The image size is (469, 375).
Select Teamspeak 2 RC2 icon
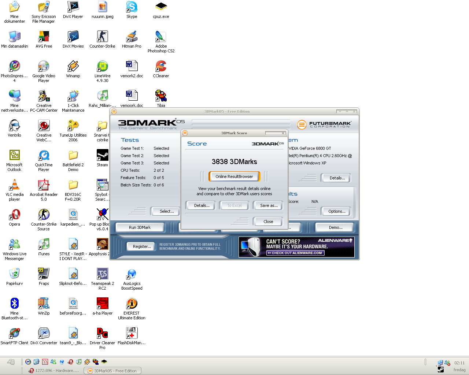pos(102,279)
